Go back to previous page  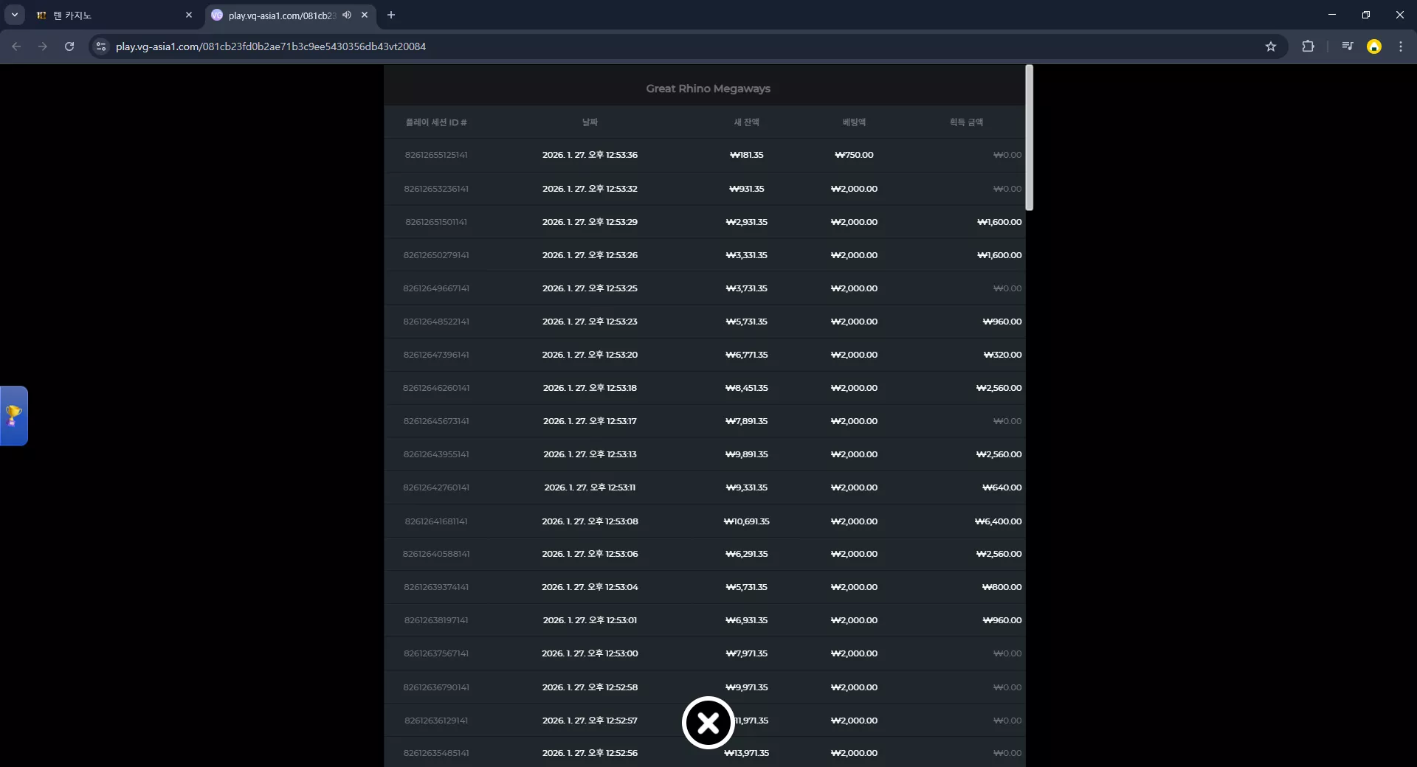(x=16, y=46)
